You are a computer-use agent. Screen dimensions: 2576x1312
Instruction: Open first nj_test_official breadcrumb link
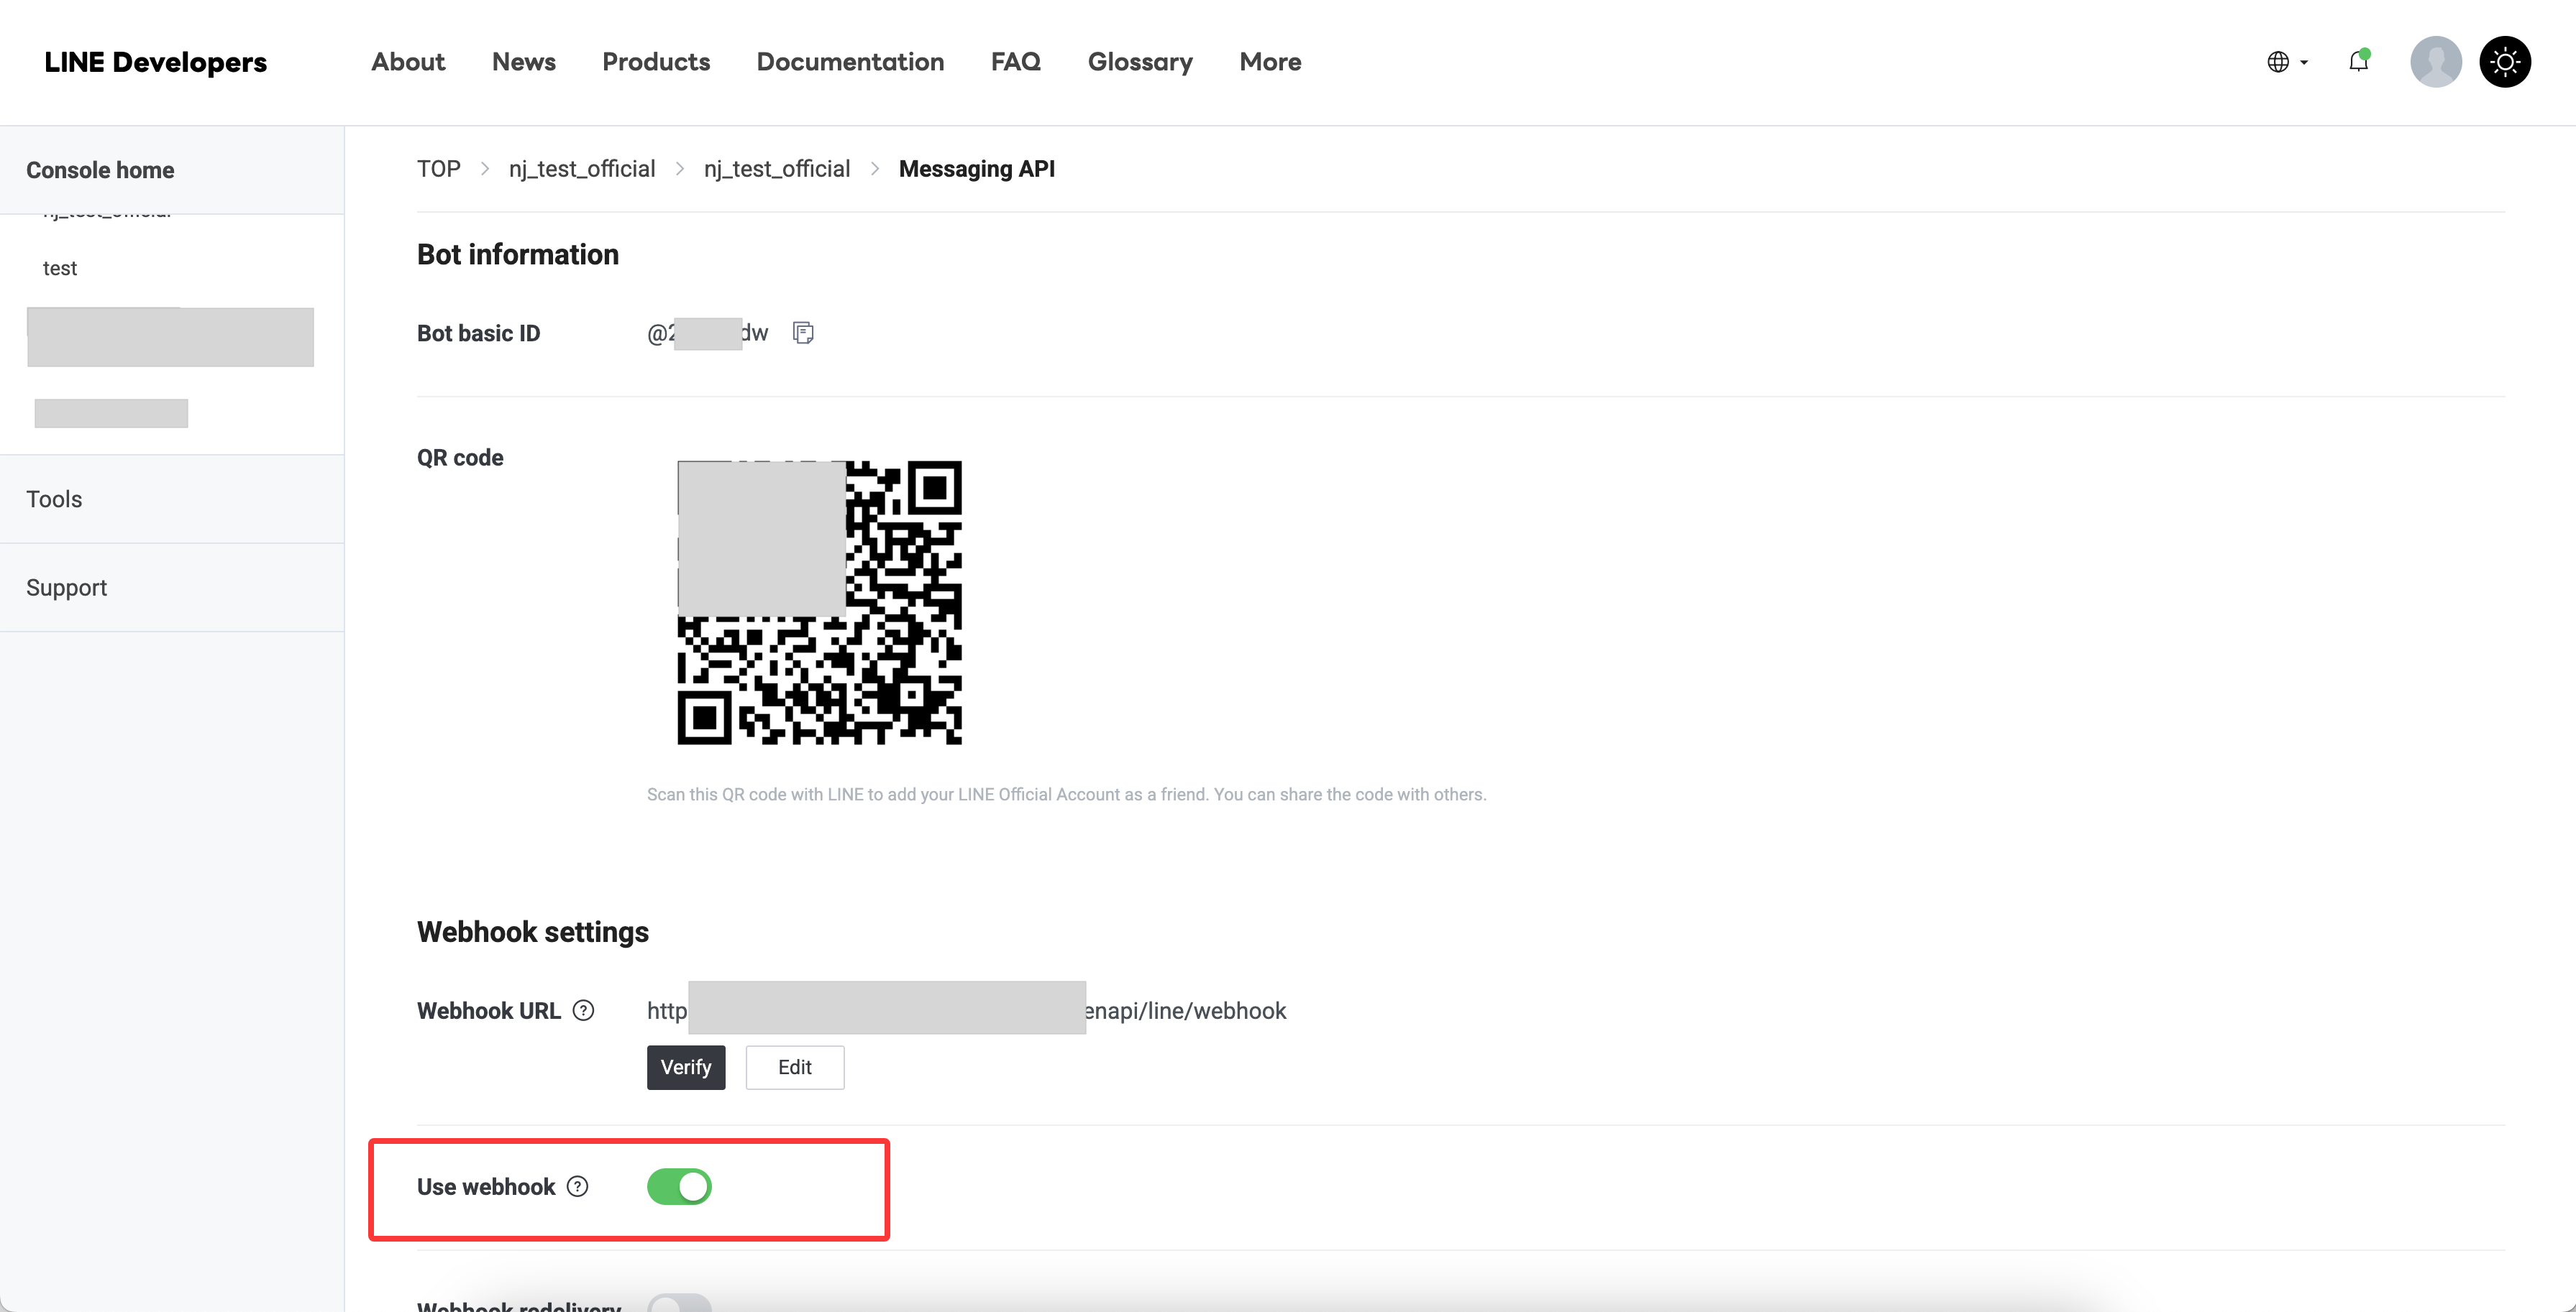[x=582, y=169]
